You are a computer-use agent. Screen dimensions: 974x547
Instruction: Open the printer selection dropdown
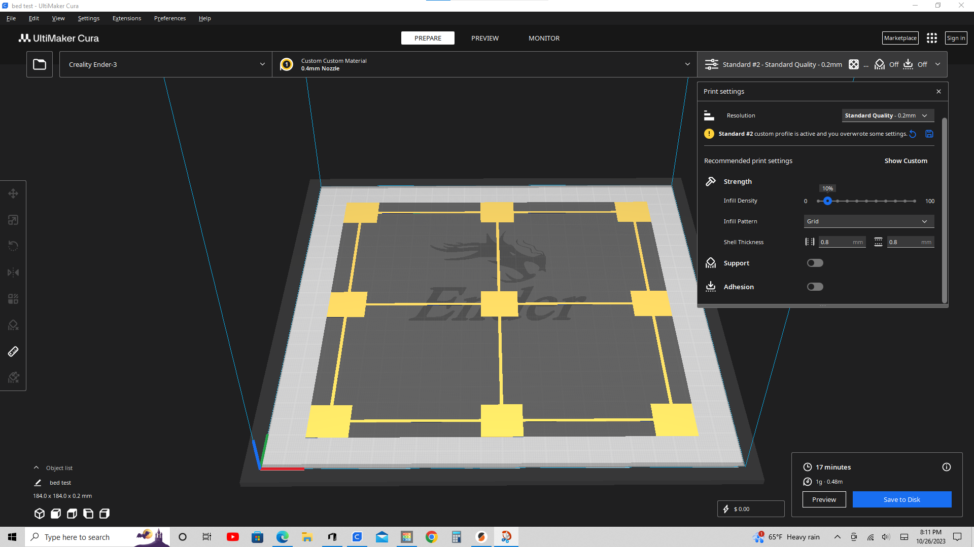pyautogui.click(x=165, y=64)
